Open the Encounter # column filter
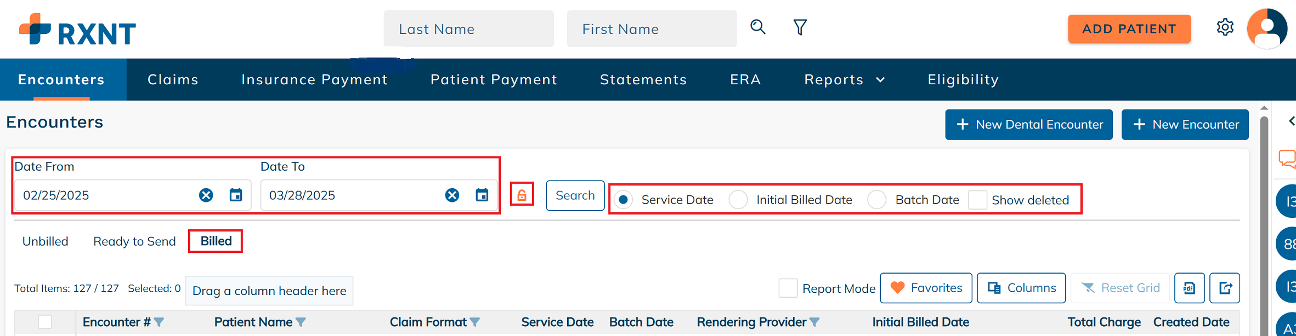Image resolution: width=1296 pixels, height=336 pixels. point(159,322)
